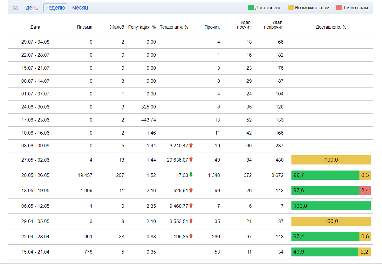Click green 100,0 bar in 06.05 - 12.05 row

click(x=331, y=206)
